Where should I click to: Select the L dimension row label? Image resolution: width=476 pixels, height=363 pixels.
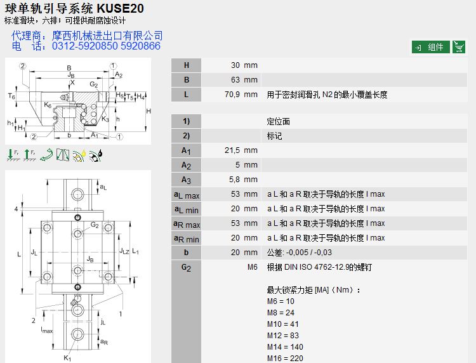tap(186, 95)
